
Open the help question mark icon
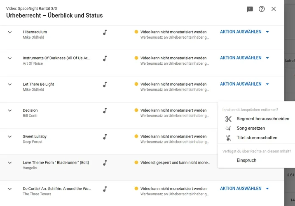point(262,9)
